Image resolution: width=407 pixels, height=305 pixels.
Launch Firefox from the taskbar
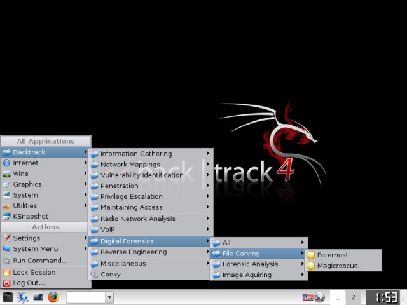coord(53,297)
